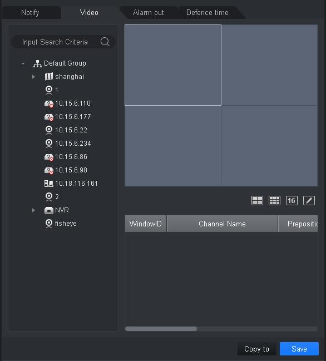
Task: Expand the shanghai map node
Action: click(x=33, y=77)
